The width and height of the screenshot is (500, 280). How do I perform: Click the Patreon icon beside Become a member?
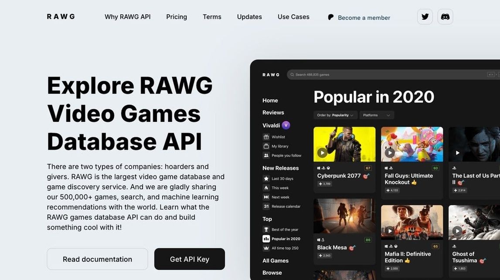point(331,17)
